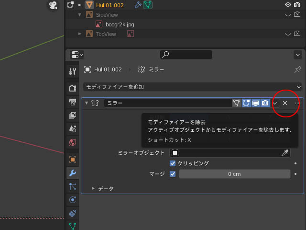Hide Hull01.002 in viewport with eye icon

288,5
